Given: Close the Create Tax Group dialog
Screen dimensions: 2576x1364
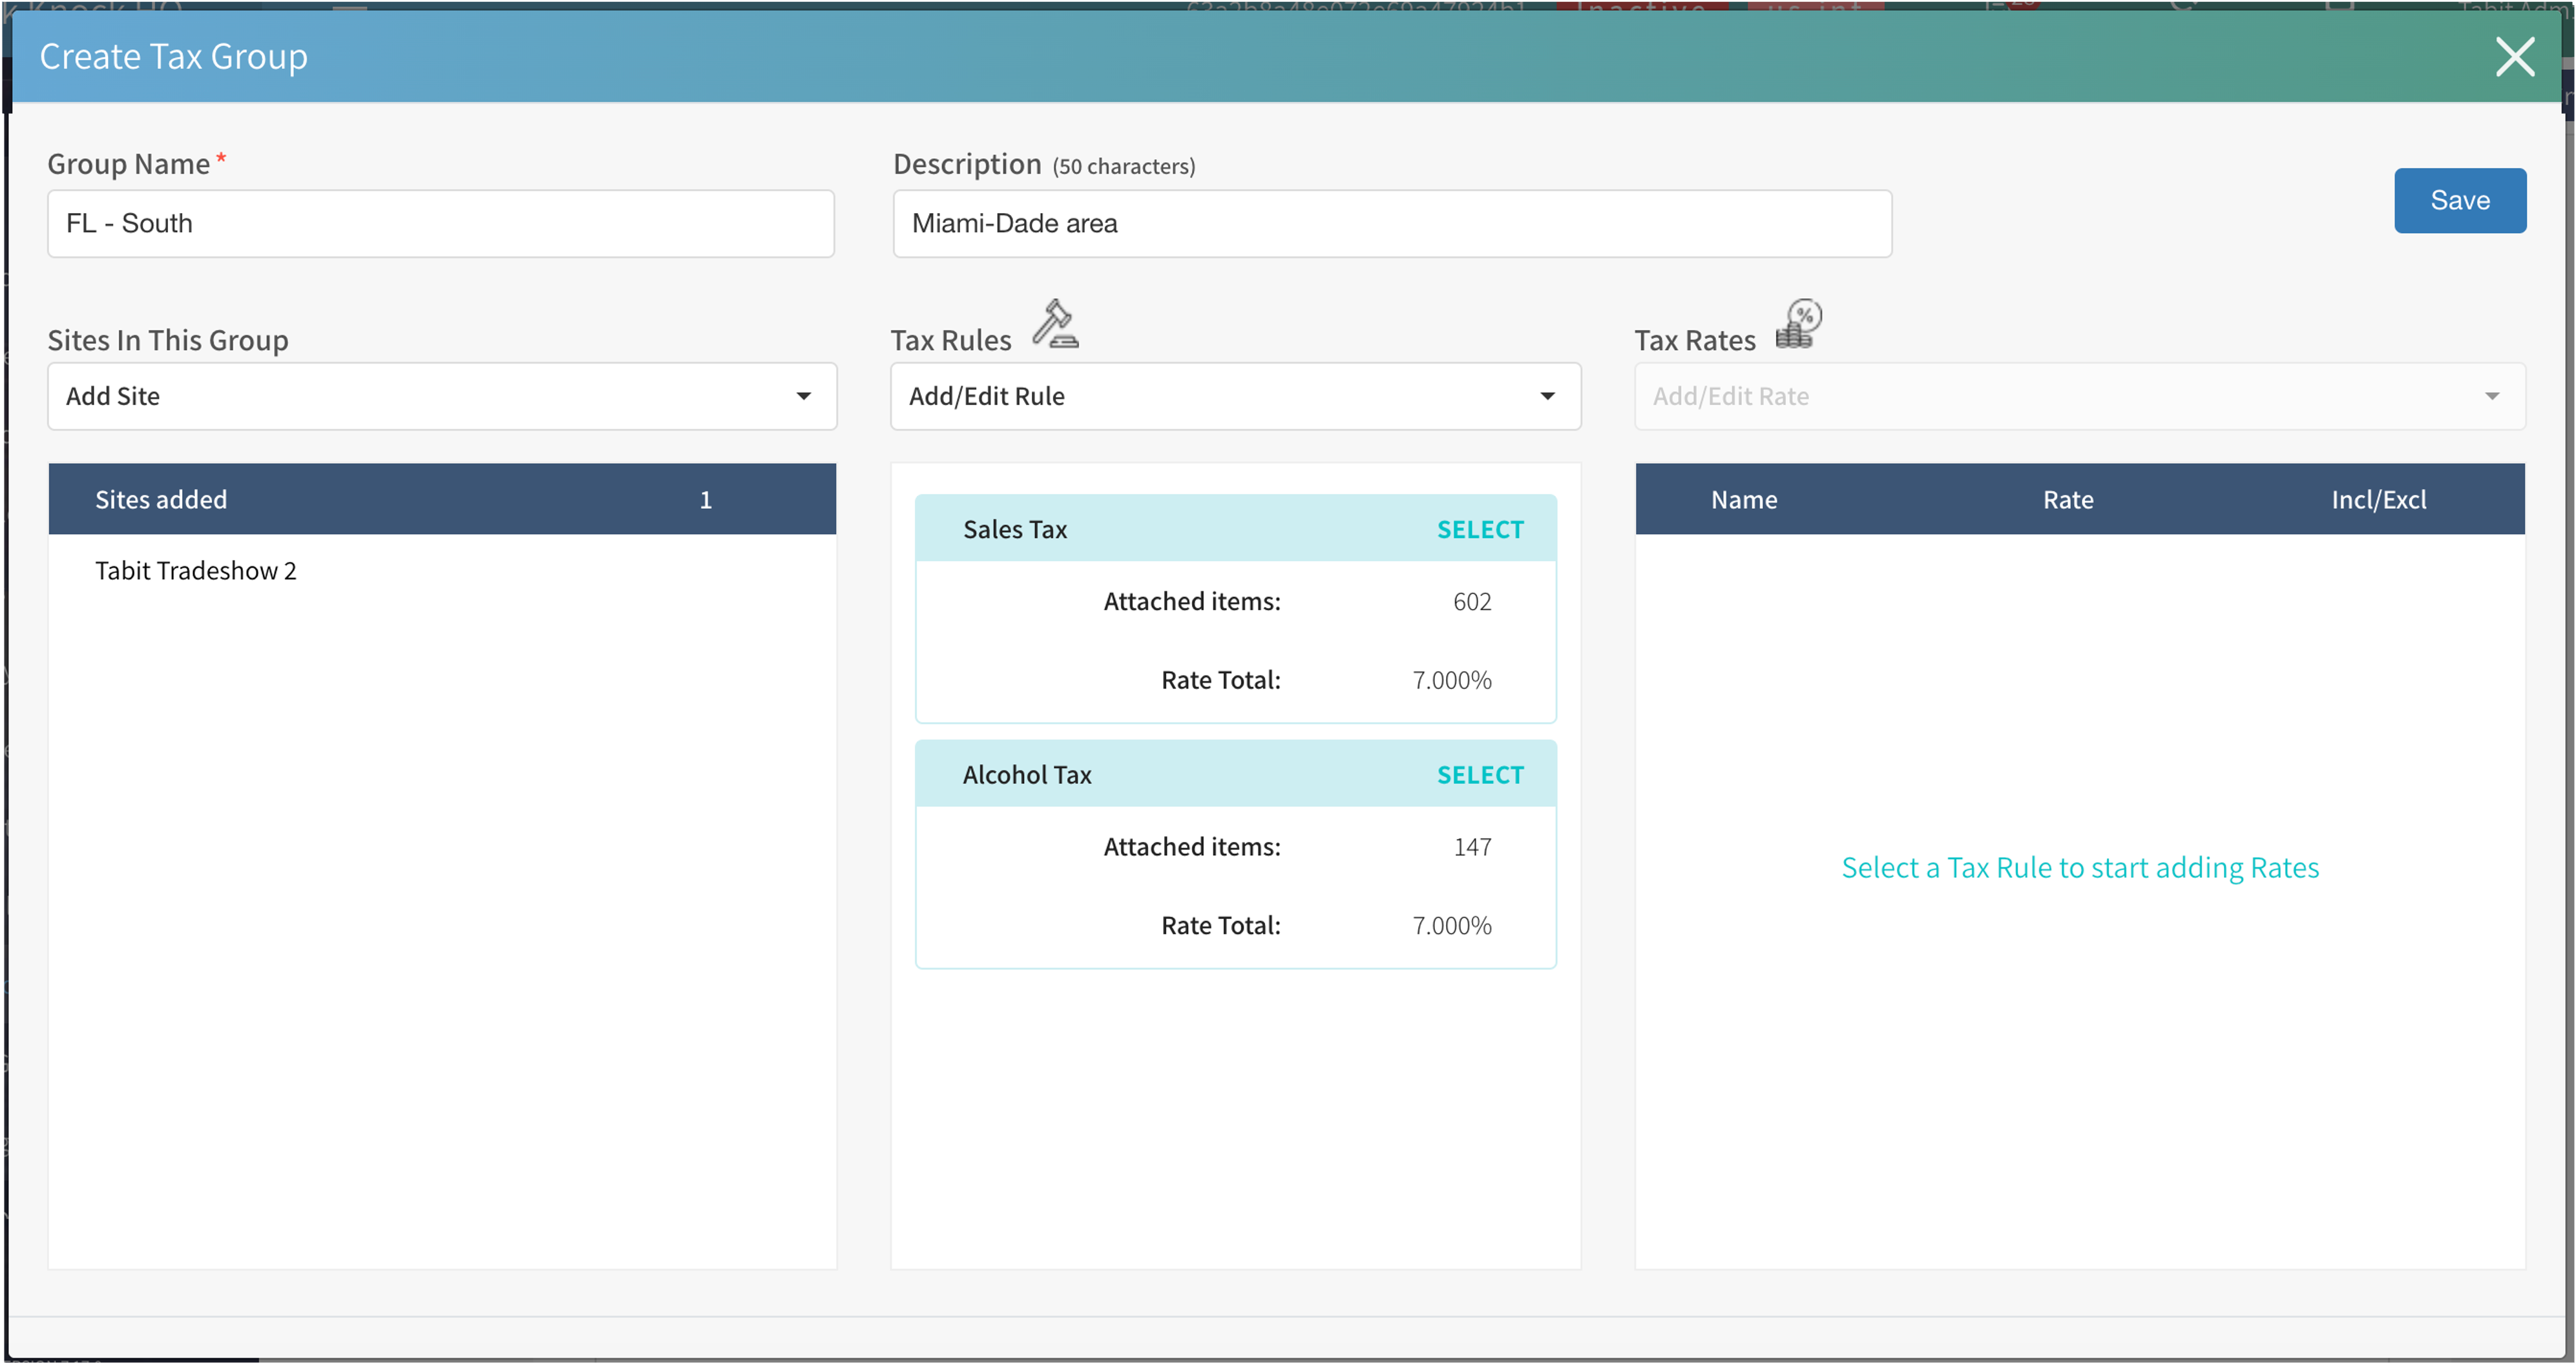Looking at the screenshot, I should pyautogui.click(x=2514, y=57).
